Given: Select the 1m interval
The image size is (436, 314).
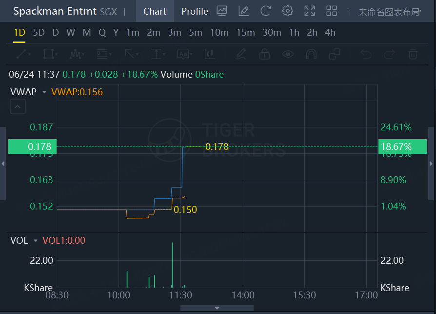Looking at the screenshot, I should click(133, 33).
